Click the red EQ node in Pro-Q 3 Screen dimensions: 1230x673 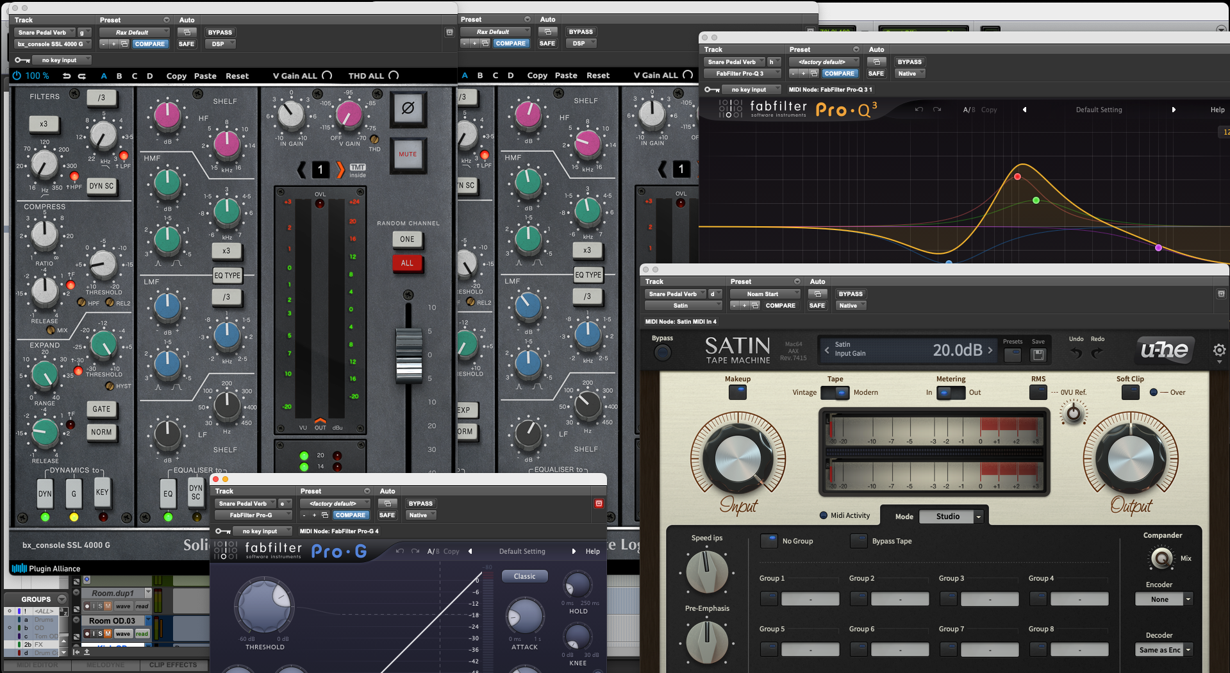[1017, 176]
